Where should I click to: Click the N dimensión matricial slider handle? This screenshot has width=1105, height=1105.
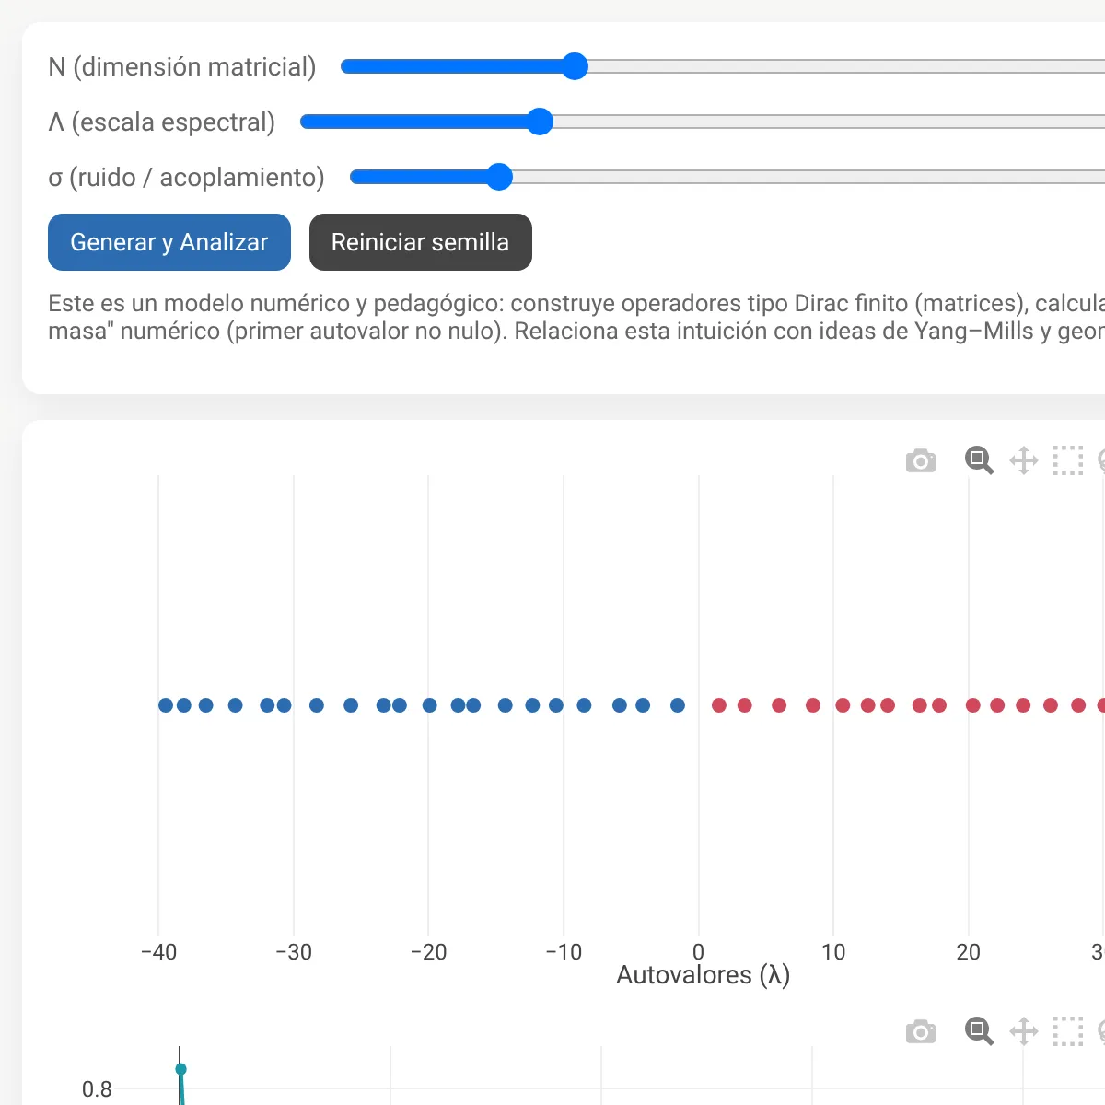click(575, 66)
